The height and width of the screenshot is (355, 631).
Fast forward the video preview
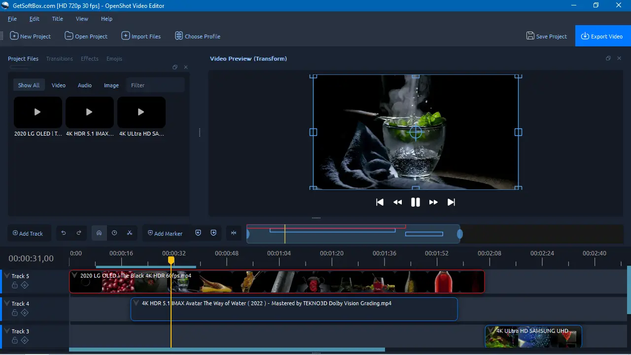[x=433, y=202]
